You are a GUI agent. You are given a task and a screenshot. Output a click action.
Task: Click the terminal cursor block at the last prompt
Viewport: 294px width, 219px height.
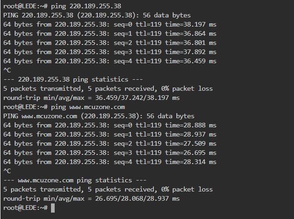[x=53, y=208]
